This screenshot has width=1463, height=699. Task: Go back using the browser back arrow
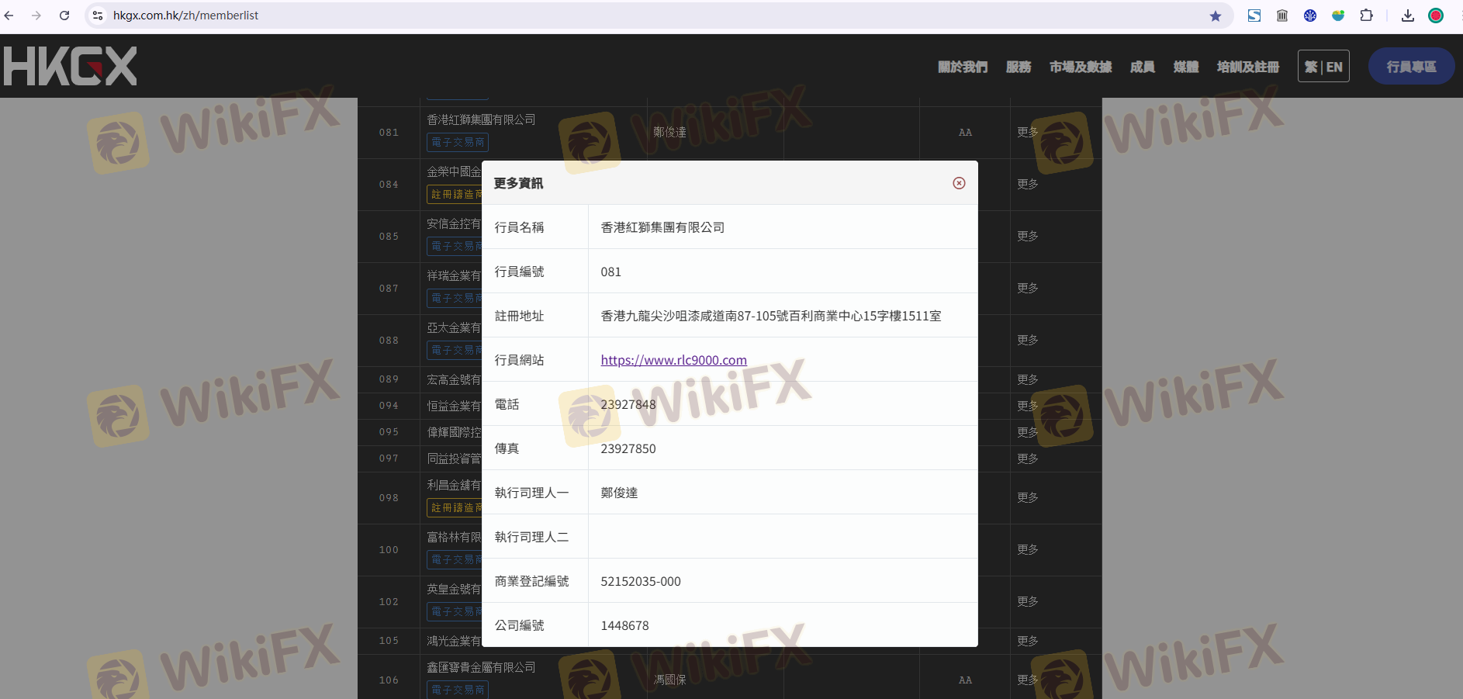9,16
